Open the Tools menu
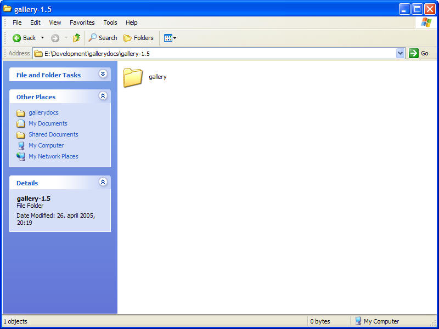 [110, 22]
